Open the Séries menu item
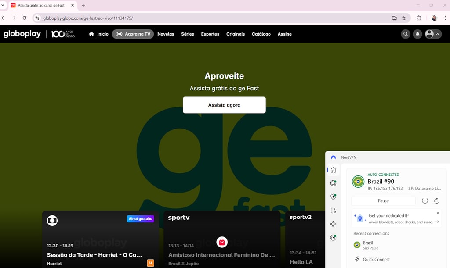The height and width of the screenshot is (268, 450). 187,34
